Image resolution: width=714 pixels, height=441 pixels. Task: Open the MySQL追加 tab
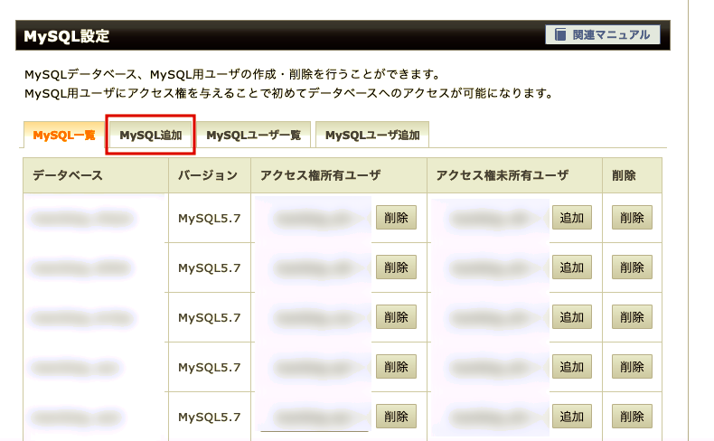151,136
